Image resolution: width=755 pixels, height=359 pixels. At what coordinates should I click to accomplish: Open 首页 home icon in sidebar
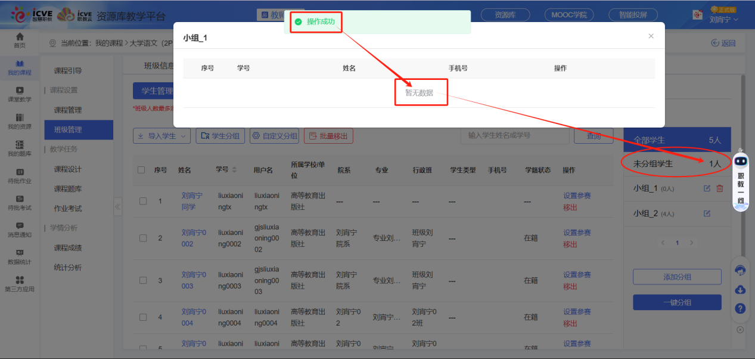tap(20, 40)
